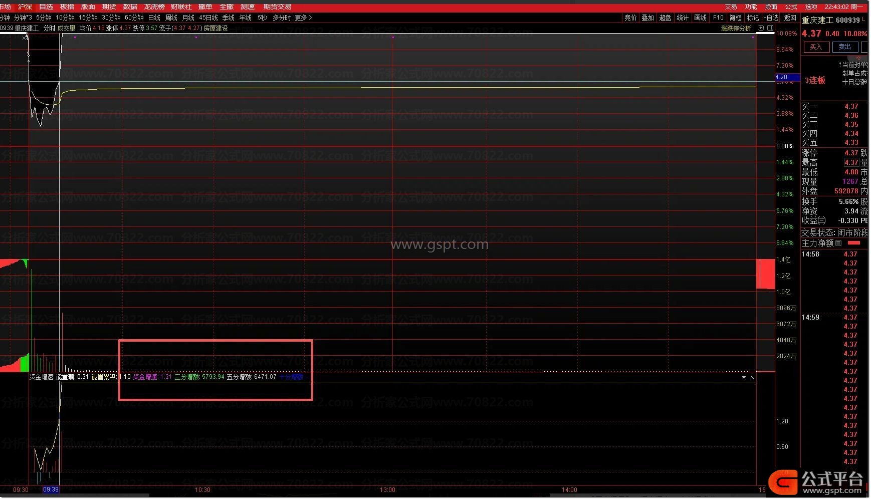Toggle the 简框 simple frame view
871x499 pixels.
[x=735, y=18]
